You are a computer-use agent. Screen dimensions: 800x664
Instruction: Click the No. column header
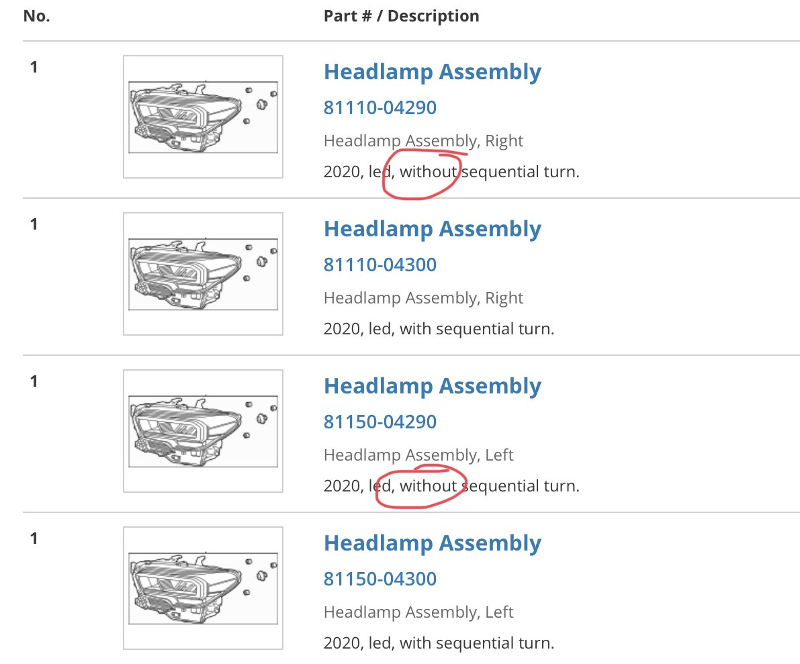(37, 16)
